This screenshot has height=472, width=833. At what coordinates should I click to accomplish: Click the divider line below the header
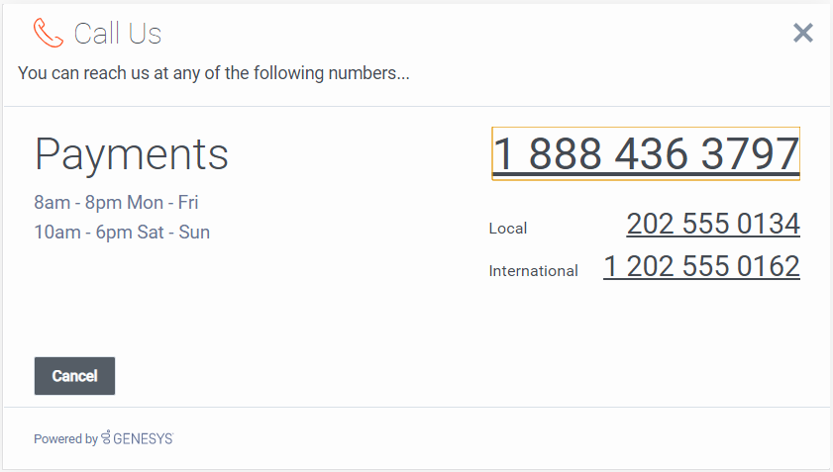pos(416,106)
